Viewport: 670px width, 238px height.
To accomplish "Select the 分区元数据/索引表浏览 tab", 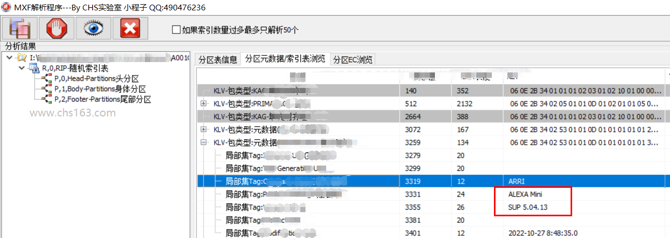I will [285, 58].
